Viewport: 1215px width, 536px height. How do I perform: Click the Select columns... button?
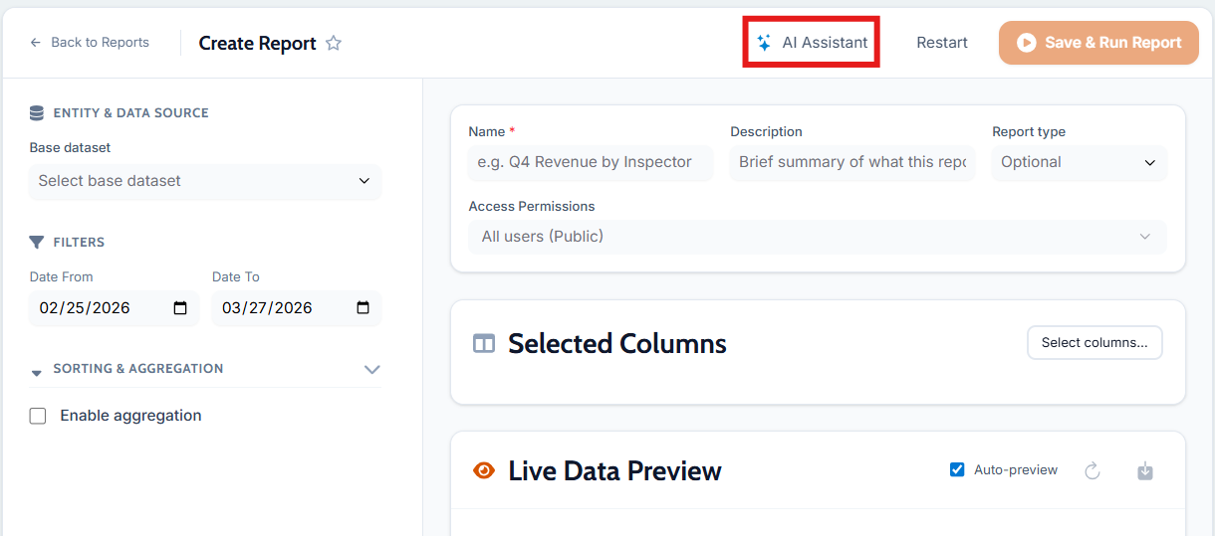(1094, 342)
